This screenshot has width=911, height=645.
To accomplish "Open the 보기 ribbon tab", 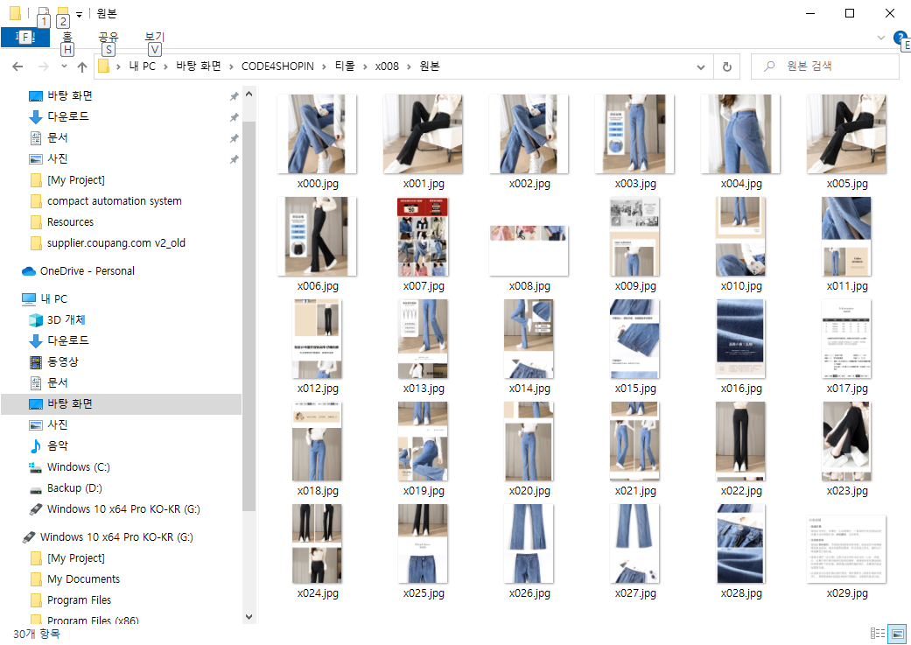I will click(x=155, y=38).
